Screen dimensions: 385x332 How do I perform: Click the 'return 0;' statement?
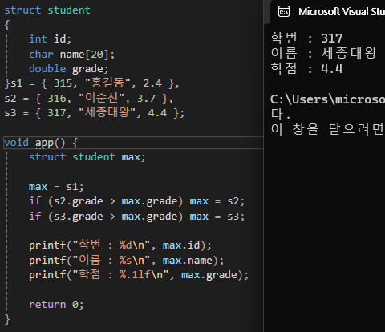(56, 305)
